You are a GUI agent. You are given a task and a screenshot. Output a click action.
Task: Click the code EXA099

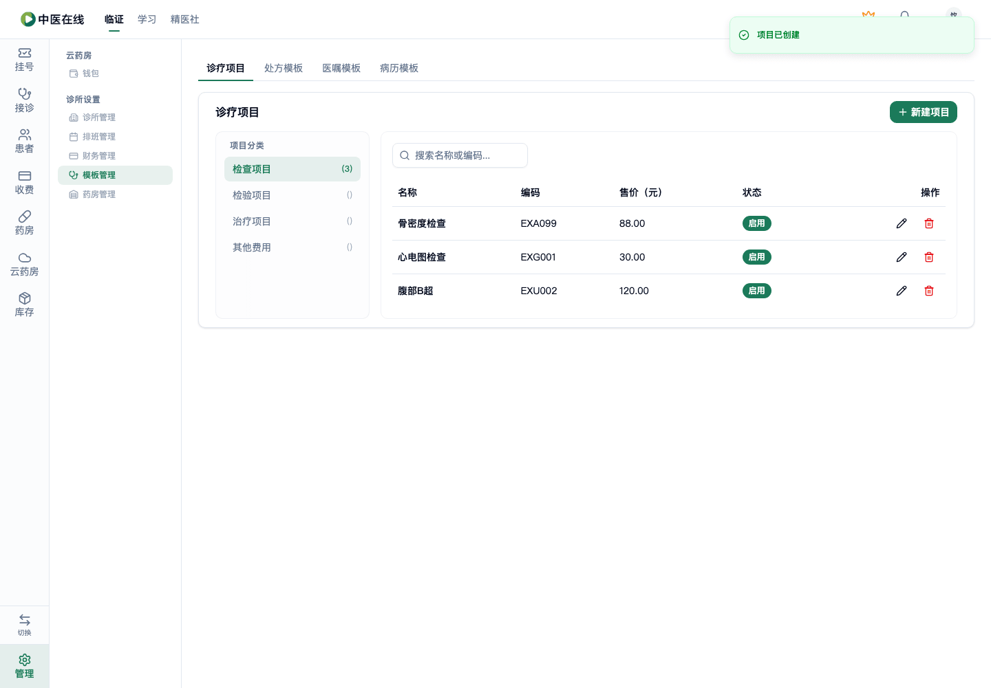[539, 223]
